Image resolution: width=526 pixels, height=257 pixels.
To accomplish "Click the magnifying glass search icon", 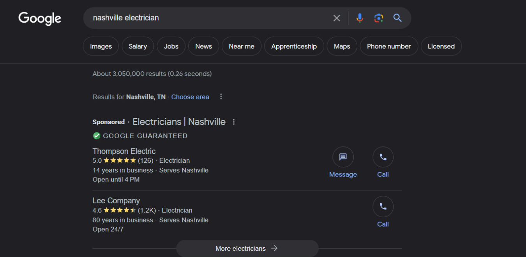I will (397, 18).
